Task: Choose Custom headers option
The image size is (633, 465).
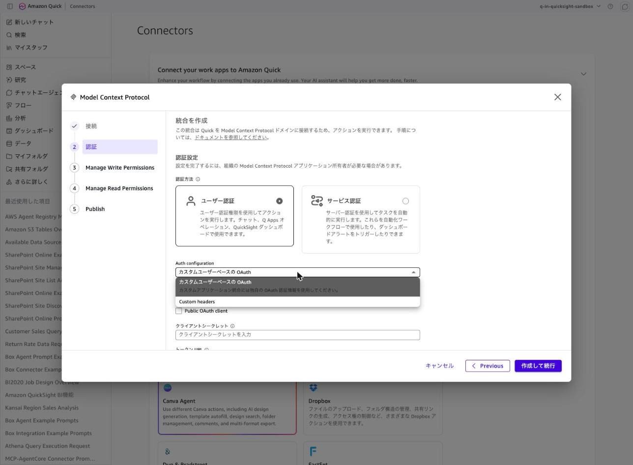Action: point(297,302)
